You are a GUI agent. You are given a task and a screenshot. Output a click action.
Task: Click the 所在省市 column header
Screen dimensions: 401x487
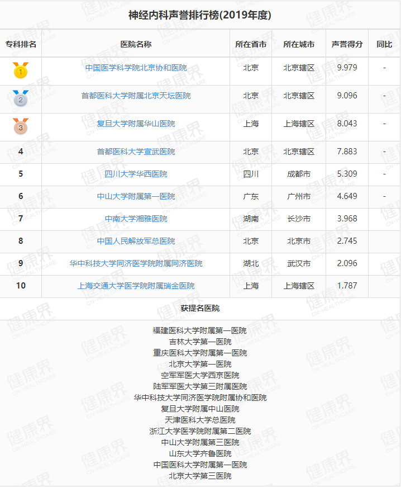(251, 44)
